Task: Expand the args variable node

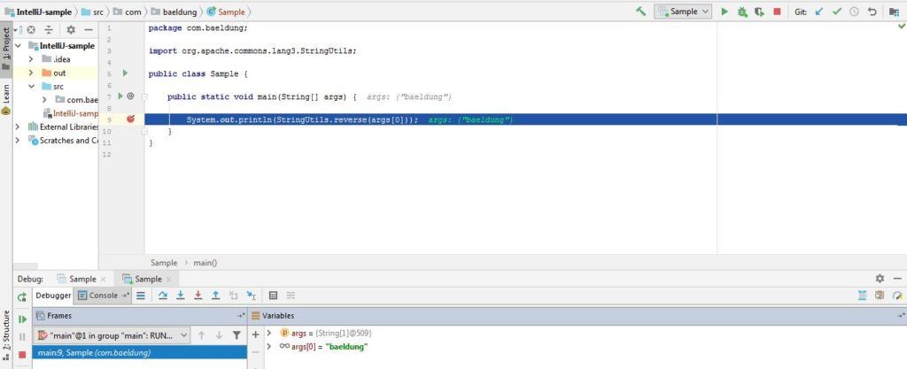Action: [x=269, y=333]
